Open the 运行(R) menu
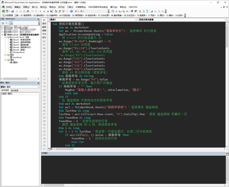This screenshot has height=187, width=229. click(x=61, y=7)
